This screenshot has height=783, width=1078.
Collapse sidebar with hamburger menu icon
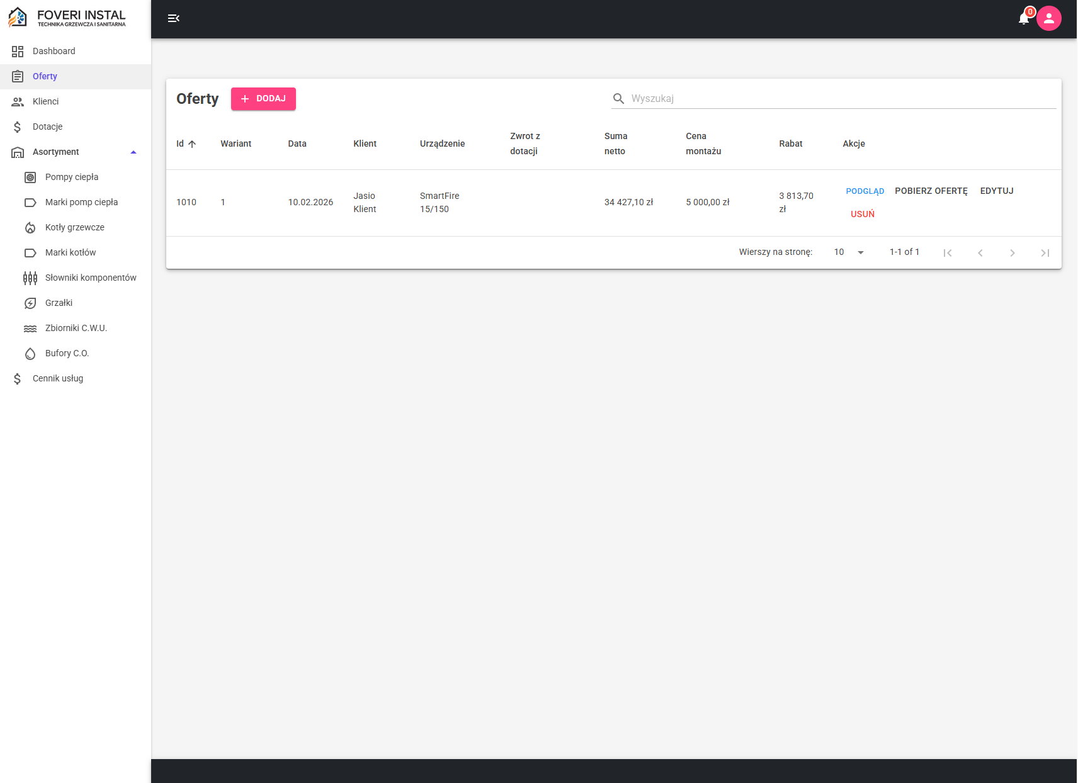click(x=174, y=19)
